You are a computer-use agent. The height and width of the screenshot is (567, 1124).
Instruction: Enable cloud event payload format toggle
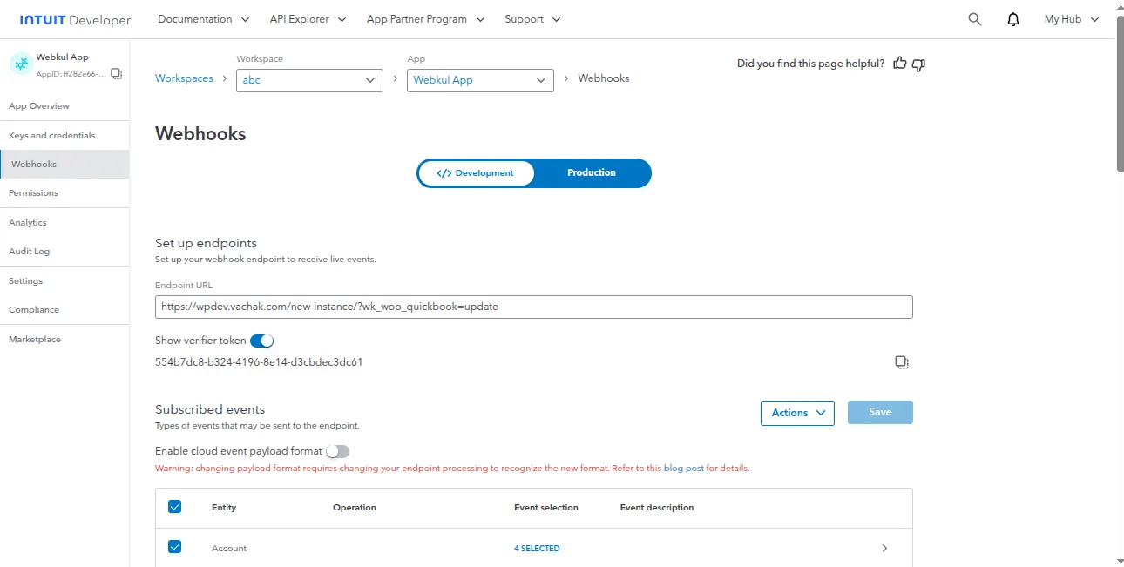click(337, 451)
